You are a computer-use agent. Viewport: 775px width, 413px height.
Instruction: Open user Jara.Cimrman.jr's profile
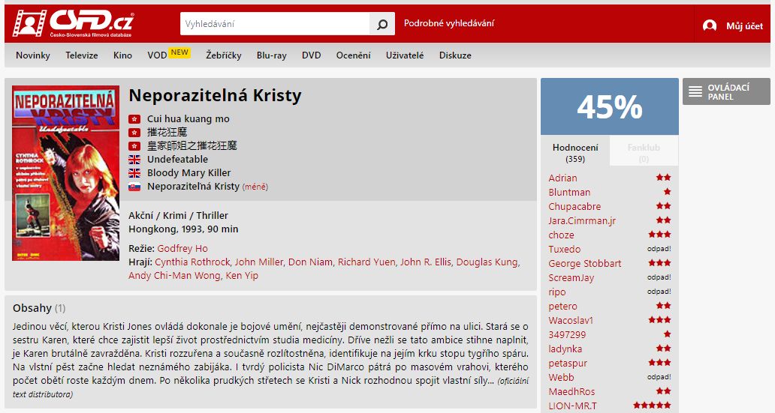582,221
